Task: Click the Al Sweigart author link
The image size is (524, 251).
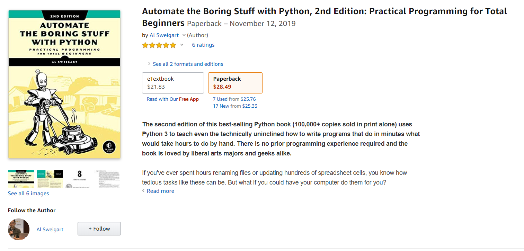Action: [x=164, y=35]
